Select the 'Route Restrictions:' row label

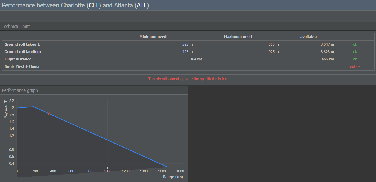coord(22,67)
